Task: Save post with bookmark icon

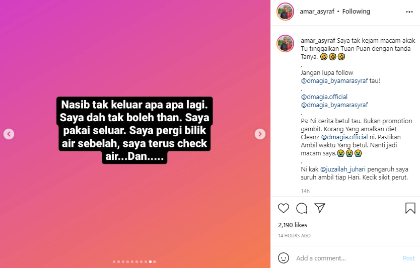Action: click(x=410, y=208)
